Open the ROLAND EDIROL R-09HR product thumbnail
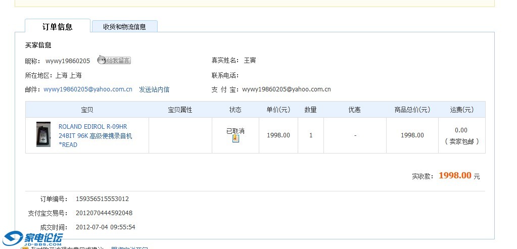Screen dimensions: 517x249 click(x=43, y=134)
